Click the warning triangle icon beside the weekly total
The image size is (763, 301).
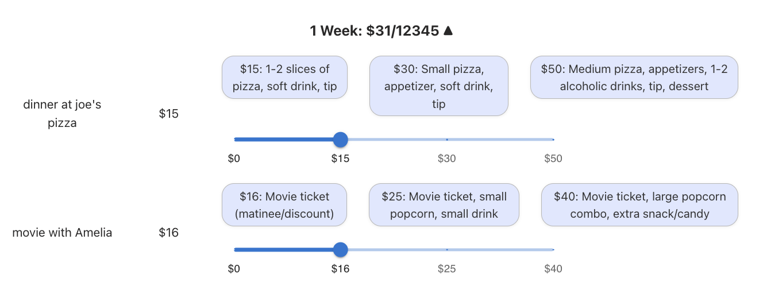[449, 31]
